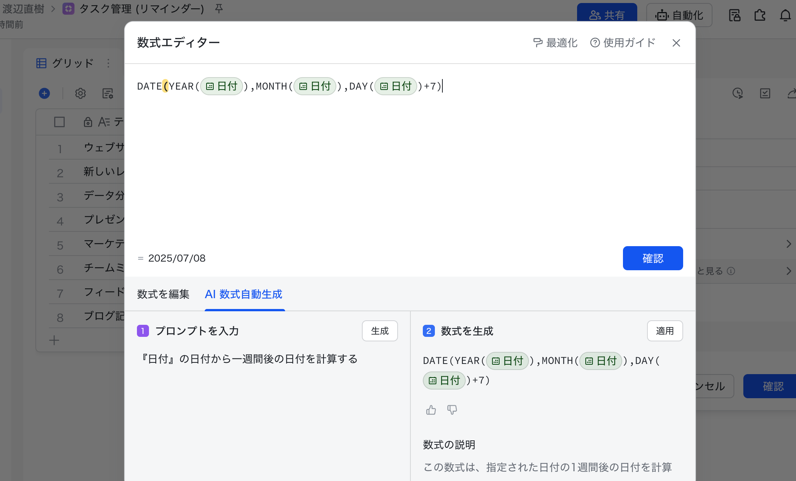Open the グリッド view options menu
The width and height of the screenshot is (796, 481).
109,63
